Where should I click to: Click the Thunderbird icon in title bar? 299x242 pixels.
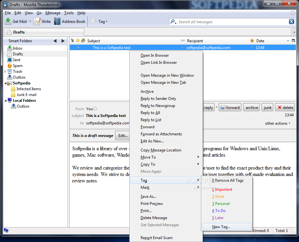(5, 5)
